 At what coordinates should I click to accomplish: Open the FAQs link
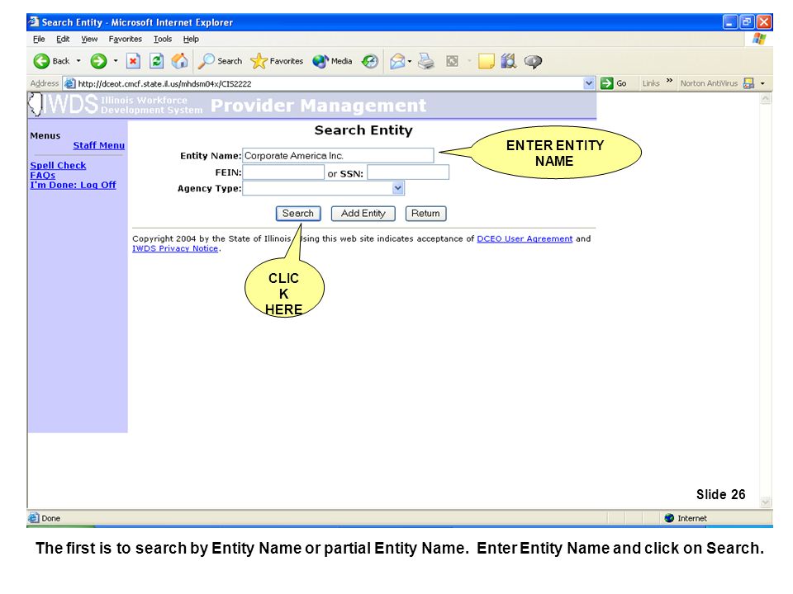click(42, 175)
